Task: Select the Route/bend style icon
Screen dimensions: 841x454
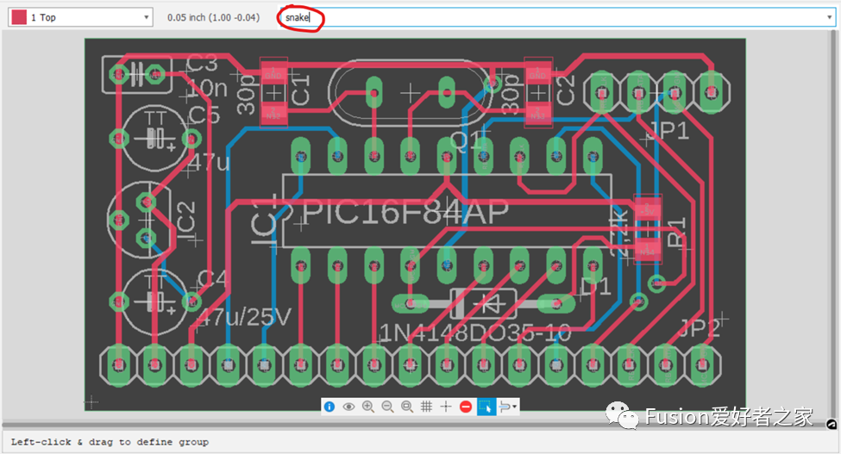Action: (x=505, y=407)
